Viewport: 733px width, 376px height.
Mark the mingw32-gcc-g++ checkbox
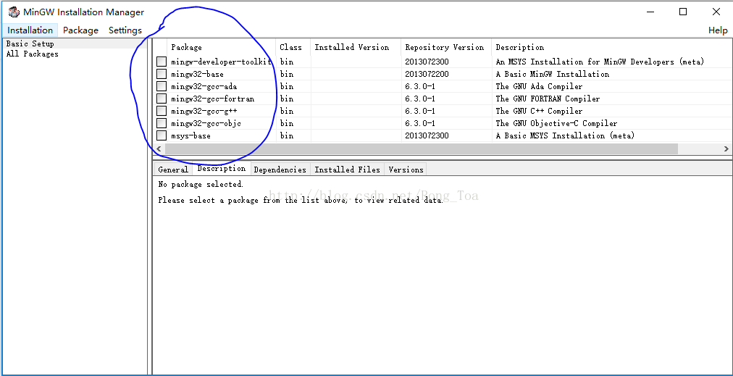[162, 111]
